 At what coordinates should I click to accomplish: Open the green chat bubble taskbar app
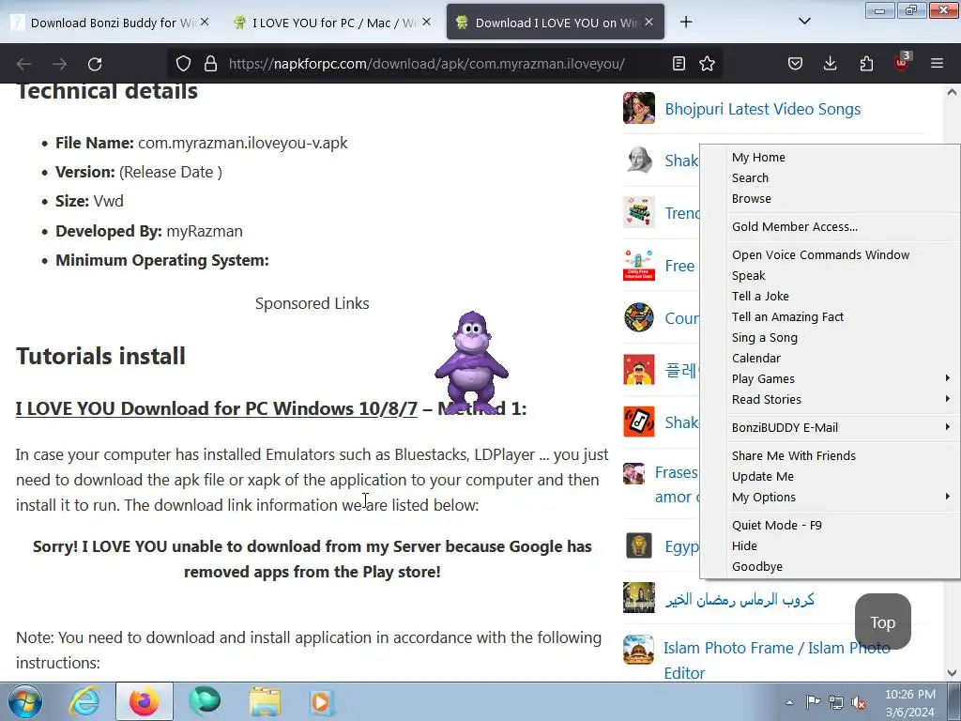tap(205, 702)
